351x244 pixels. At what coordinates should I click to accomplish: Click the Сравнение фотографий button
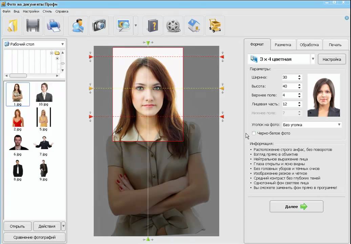pyautogui.click(x=35, y=237)
